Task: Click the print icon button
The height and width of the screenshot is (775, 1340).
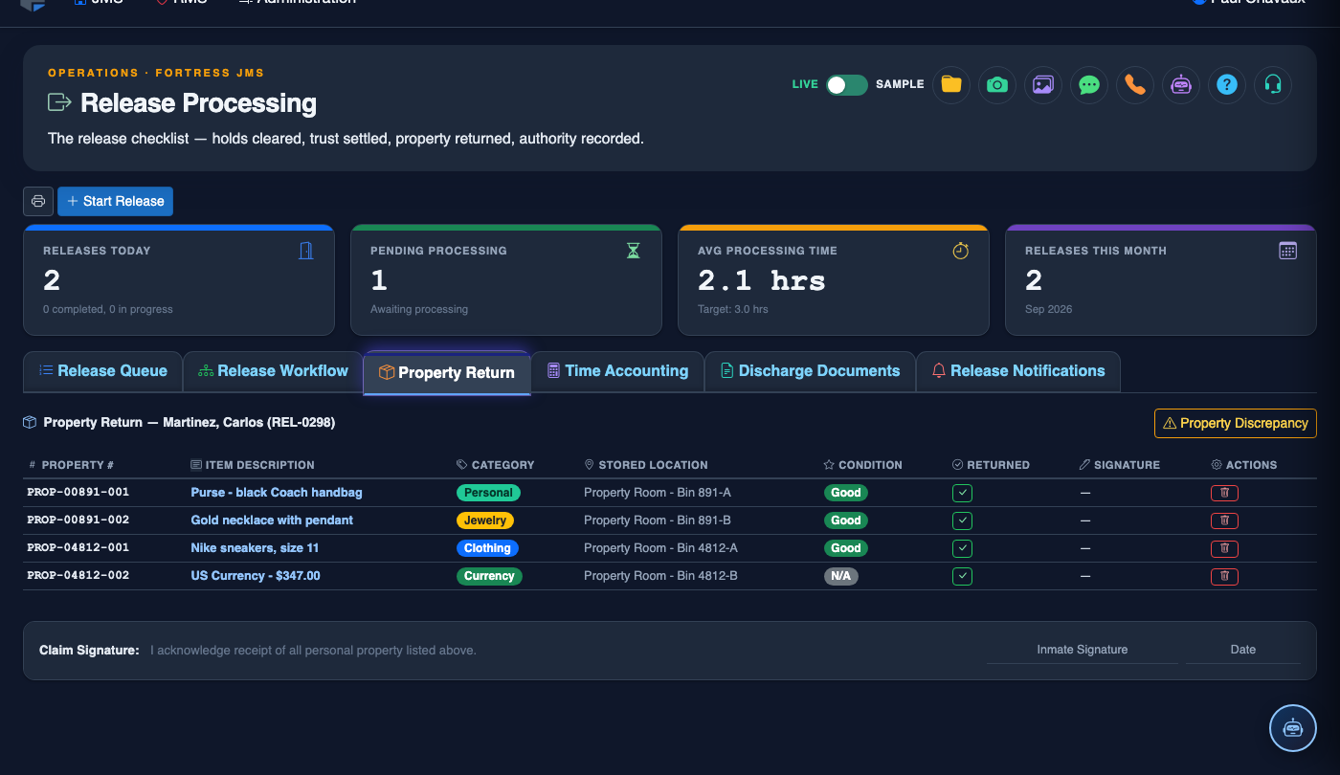Action: (x=38, y=201)
